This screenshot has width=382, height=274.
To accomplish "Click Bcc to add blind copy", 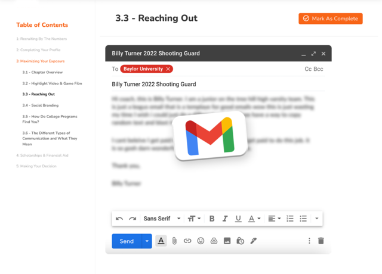I will point(318,69).
